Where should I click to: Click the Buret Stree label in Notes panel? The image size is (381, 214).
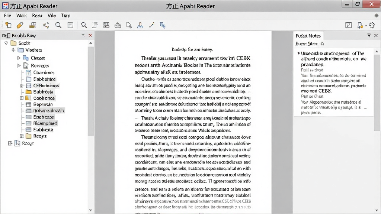click(307, 44)
